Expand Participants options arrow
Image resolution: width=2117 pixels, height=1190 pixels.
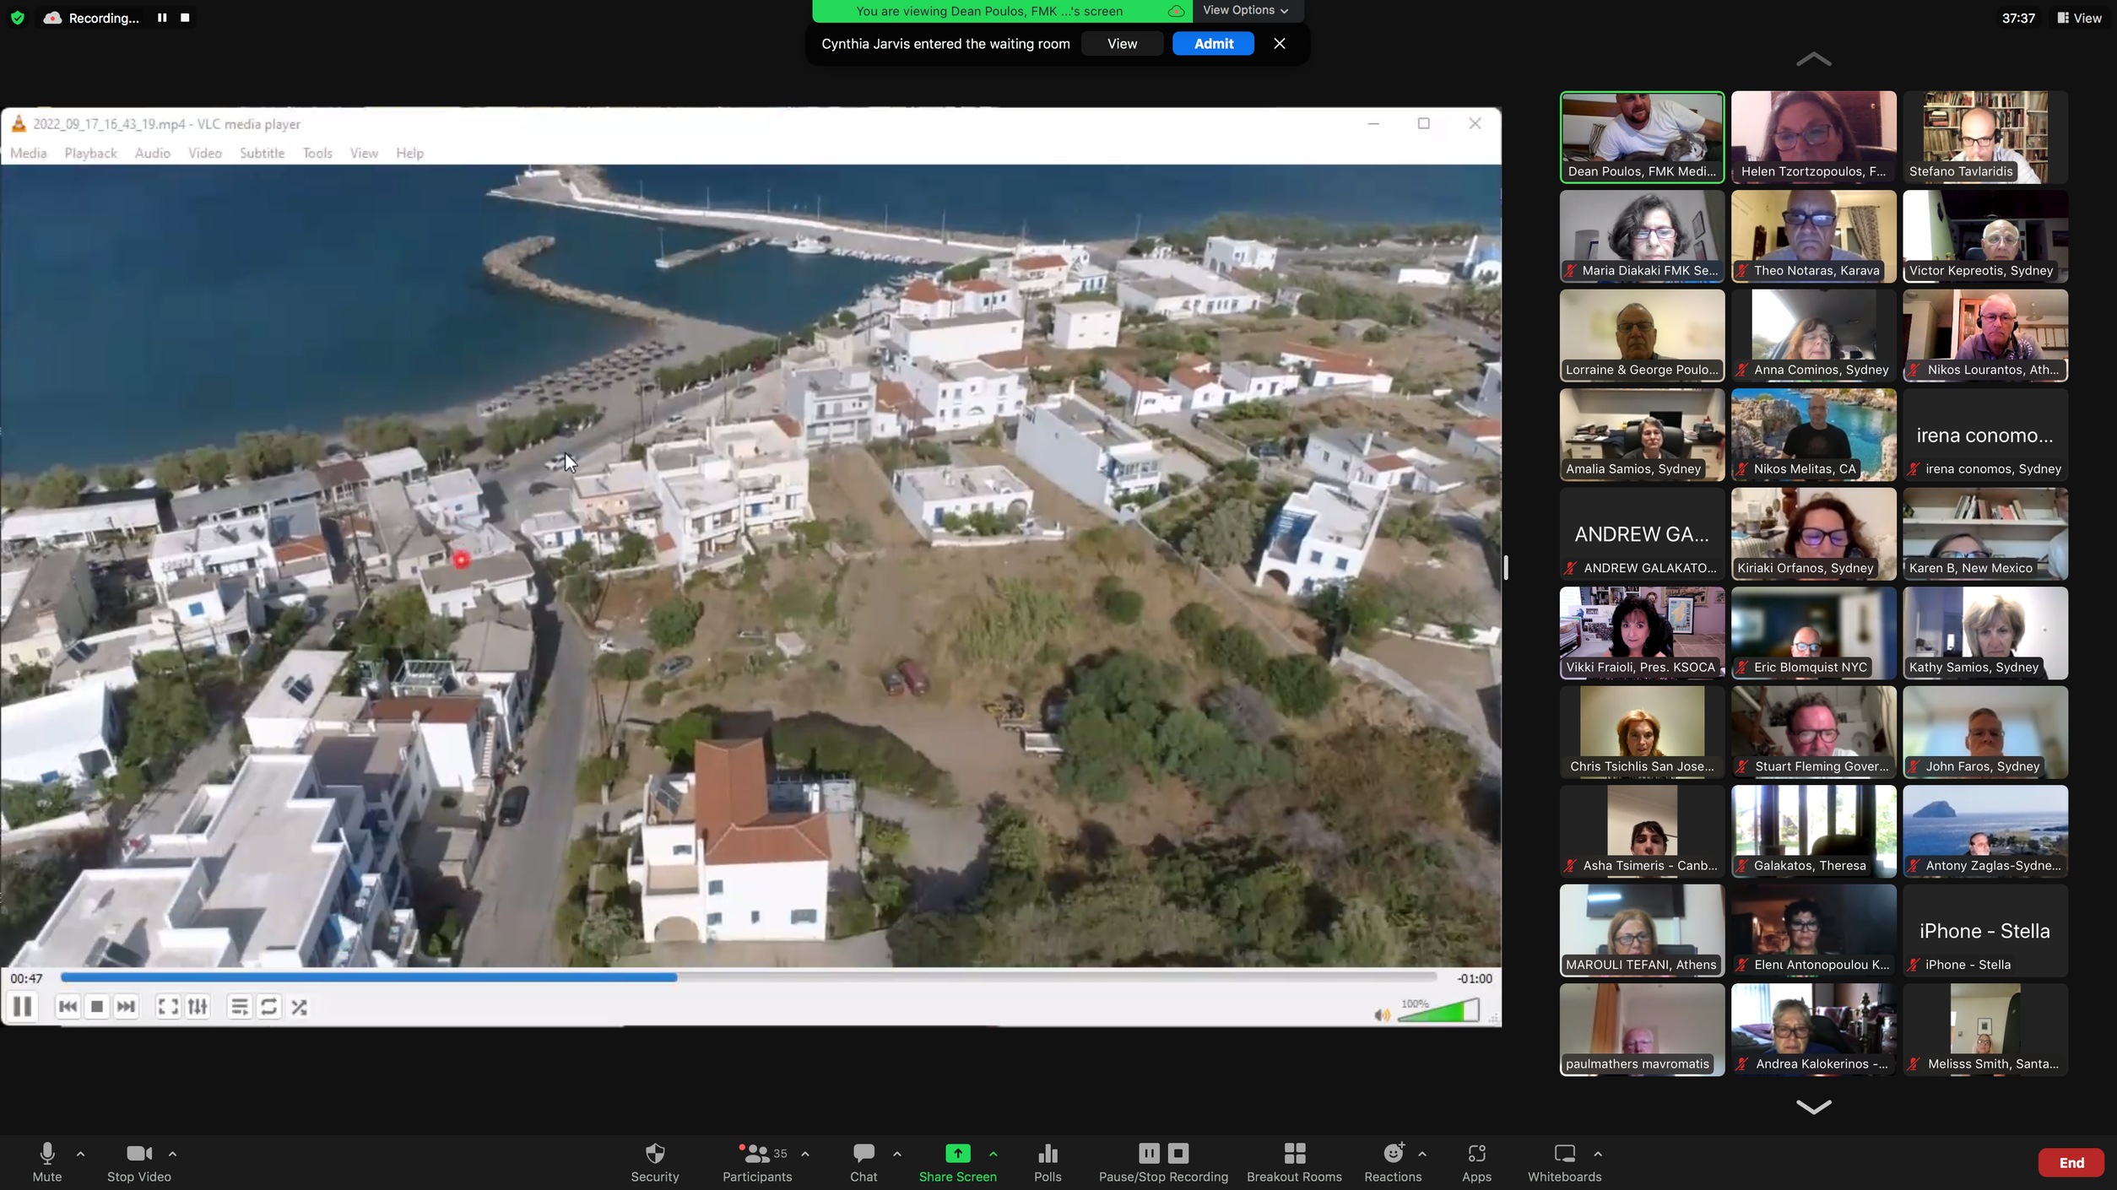805,1154
